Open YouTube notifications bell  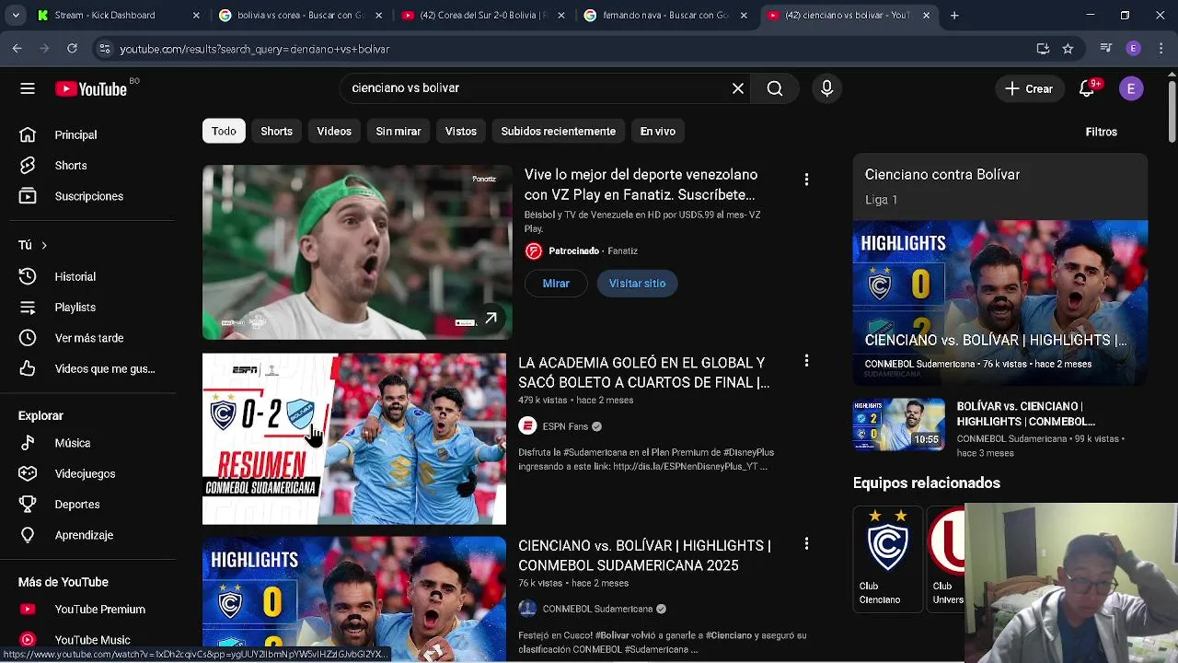[1087, 88]
